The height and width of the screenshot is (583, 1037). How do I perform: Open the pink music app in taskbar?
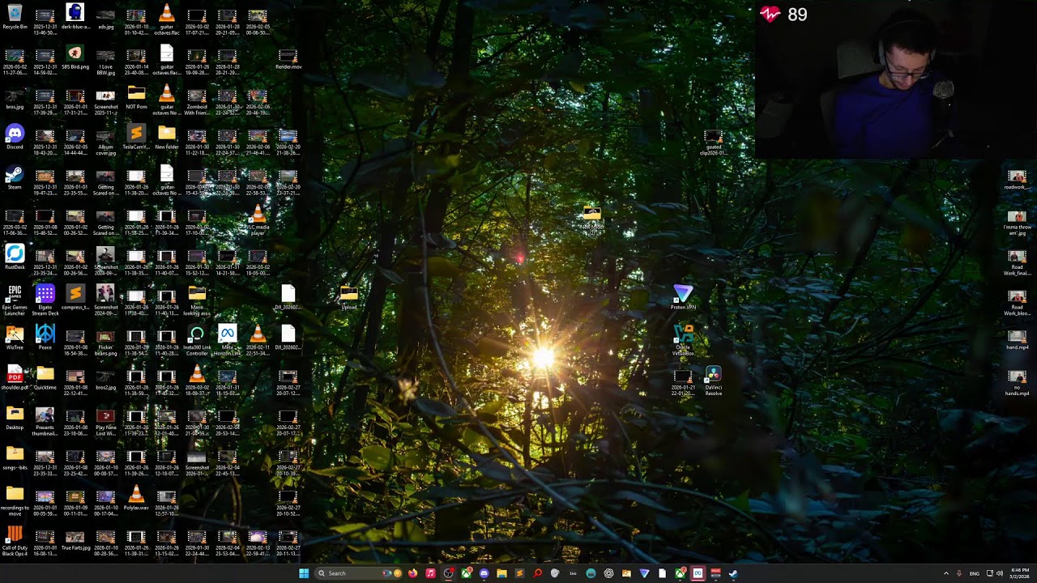(430, 573)
